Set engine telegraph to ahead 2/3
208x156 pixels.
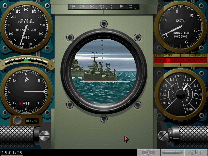pyautogui.click(x=196, y=86)
